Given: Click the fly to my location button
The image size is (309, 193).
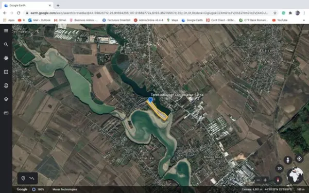Looking at the screenshot, I should pos(299,159).
